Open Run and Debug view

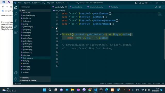tap(16, 26)
